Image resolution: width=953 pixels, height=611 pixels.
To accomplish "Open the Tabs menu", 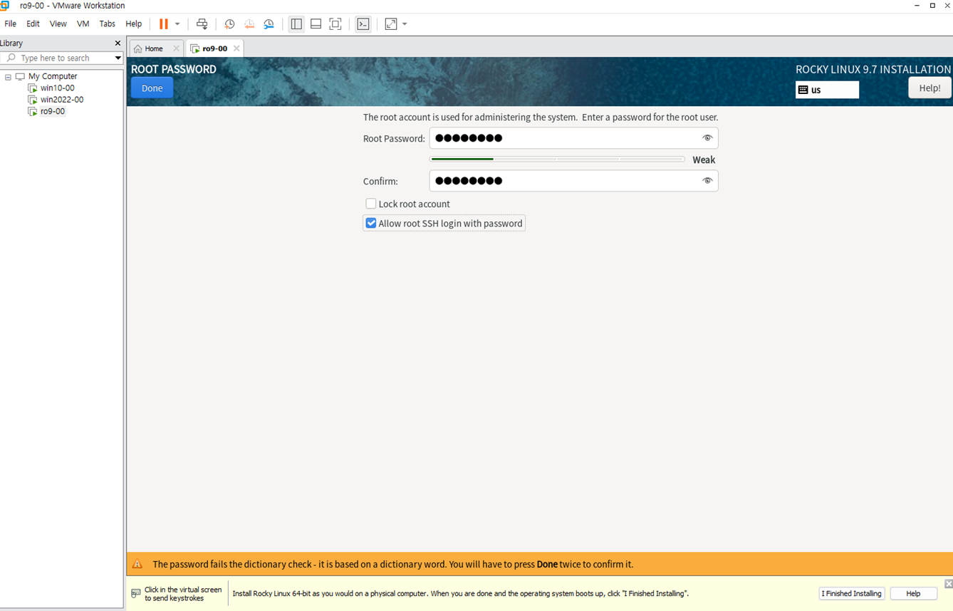I will (107, 24).
